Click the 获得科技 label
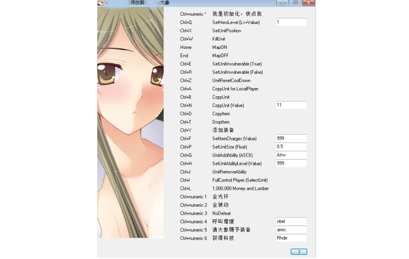 (223, 238)
